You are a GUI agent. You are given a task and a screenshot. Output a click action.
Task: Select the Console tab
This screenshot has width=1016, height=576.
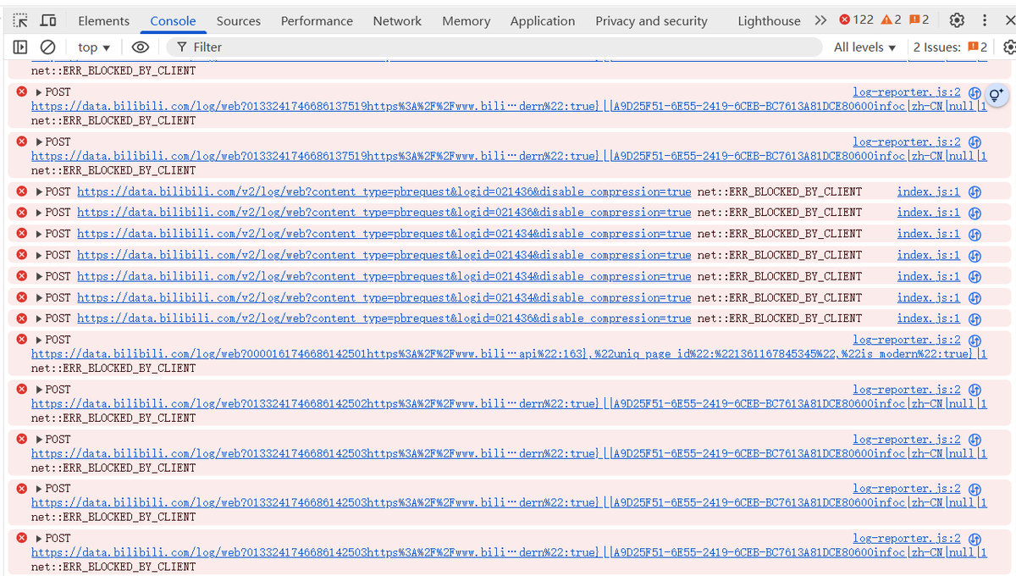[x=173, y=21]
